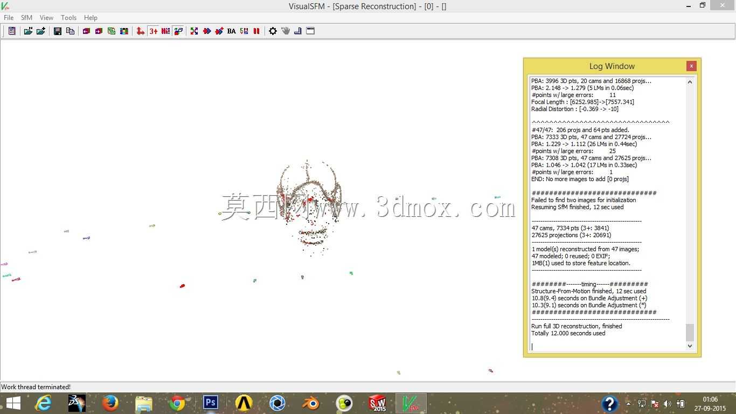Click the Log Window scroll up arrow
This screenshot has width=736, height=414.
pos(690,82)
